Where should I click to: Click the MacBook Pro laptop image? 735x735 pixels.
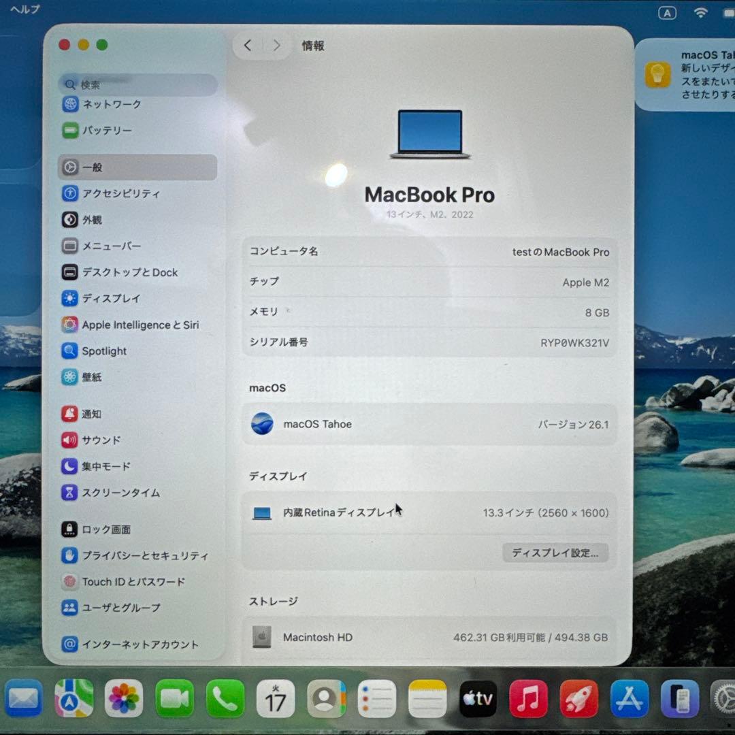[x=430, y=135]
